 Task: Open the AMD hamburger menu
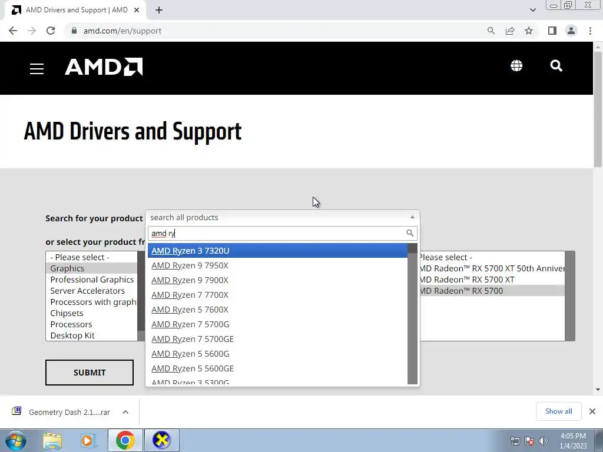click(37, 69)
